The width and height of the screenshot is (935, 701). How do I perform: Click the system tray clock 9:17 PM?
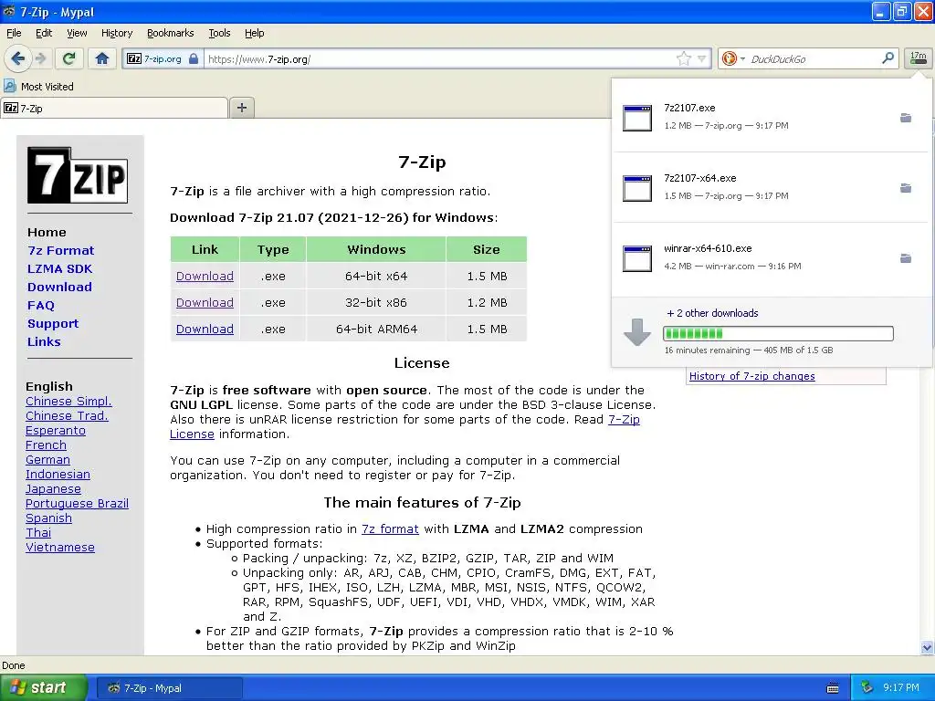tap(901, 687)
